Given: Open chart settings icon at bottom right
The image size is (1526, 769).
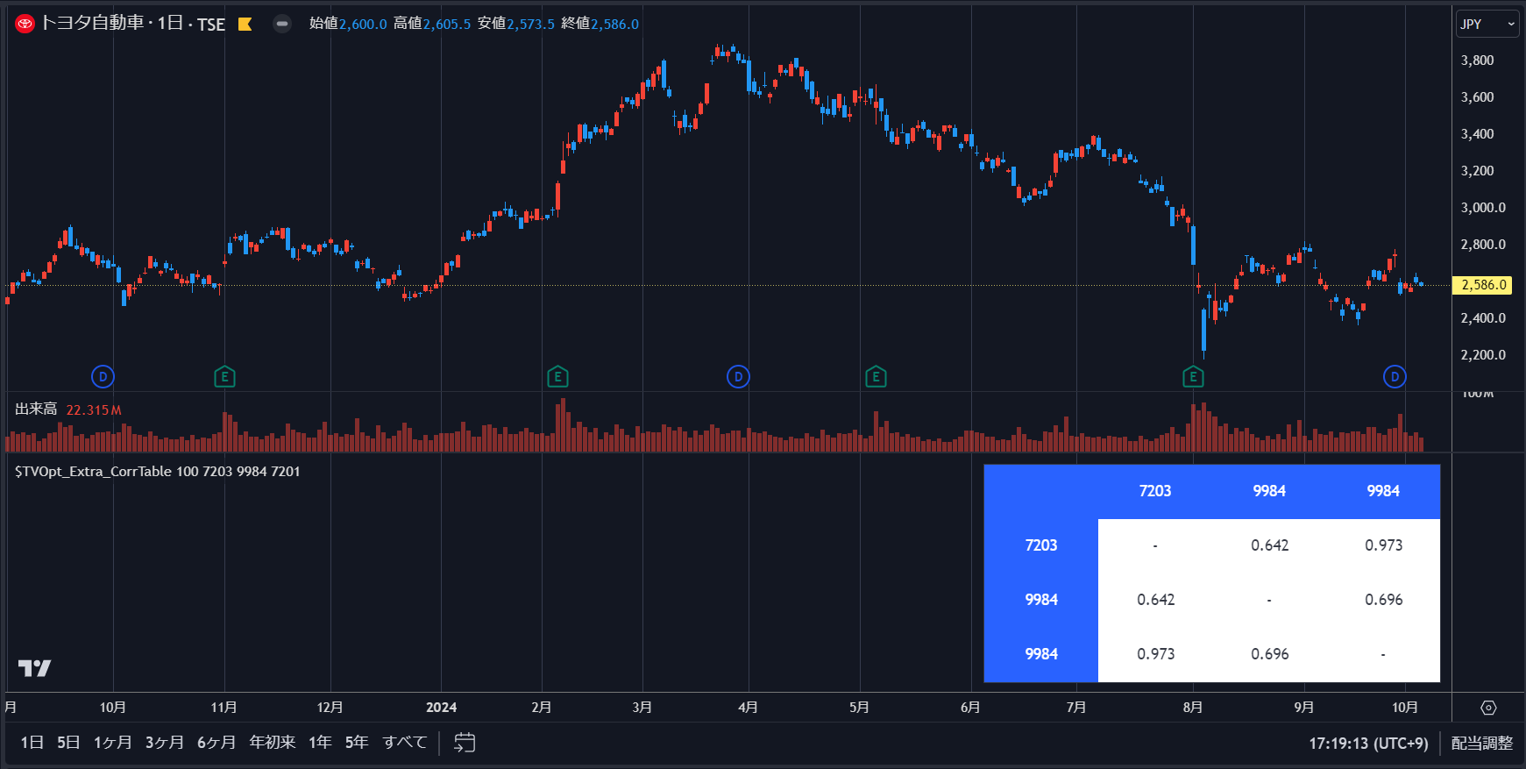Looking at the screenshot, I should [1488, 708].
